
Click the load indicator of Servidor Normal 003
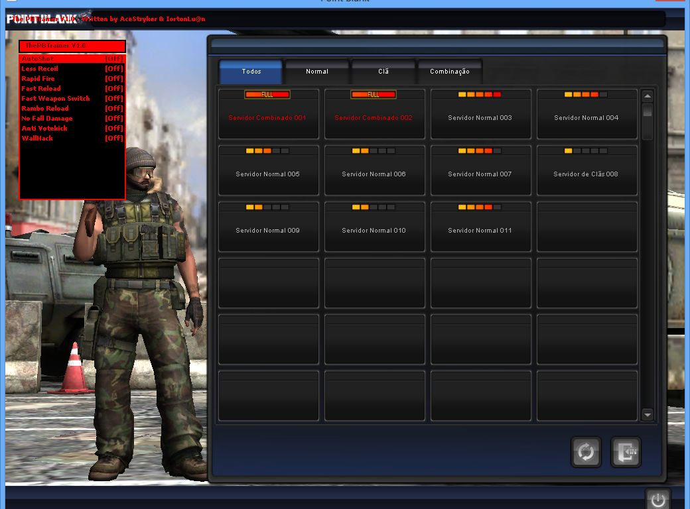pos(480,95)
